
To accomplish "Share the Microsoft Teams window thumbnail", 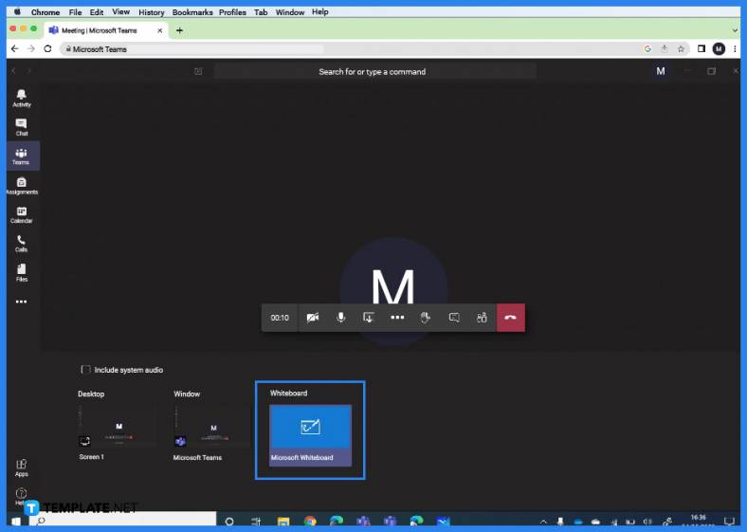I will point(212,427).
